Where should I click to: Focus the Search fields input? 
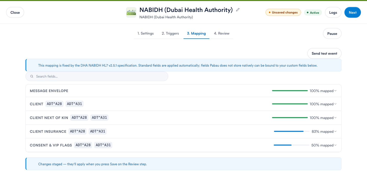click(x=97, y=76)
